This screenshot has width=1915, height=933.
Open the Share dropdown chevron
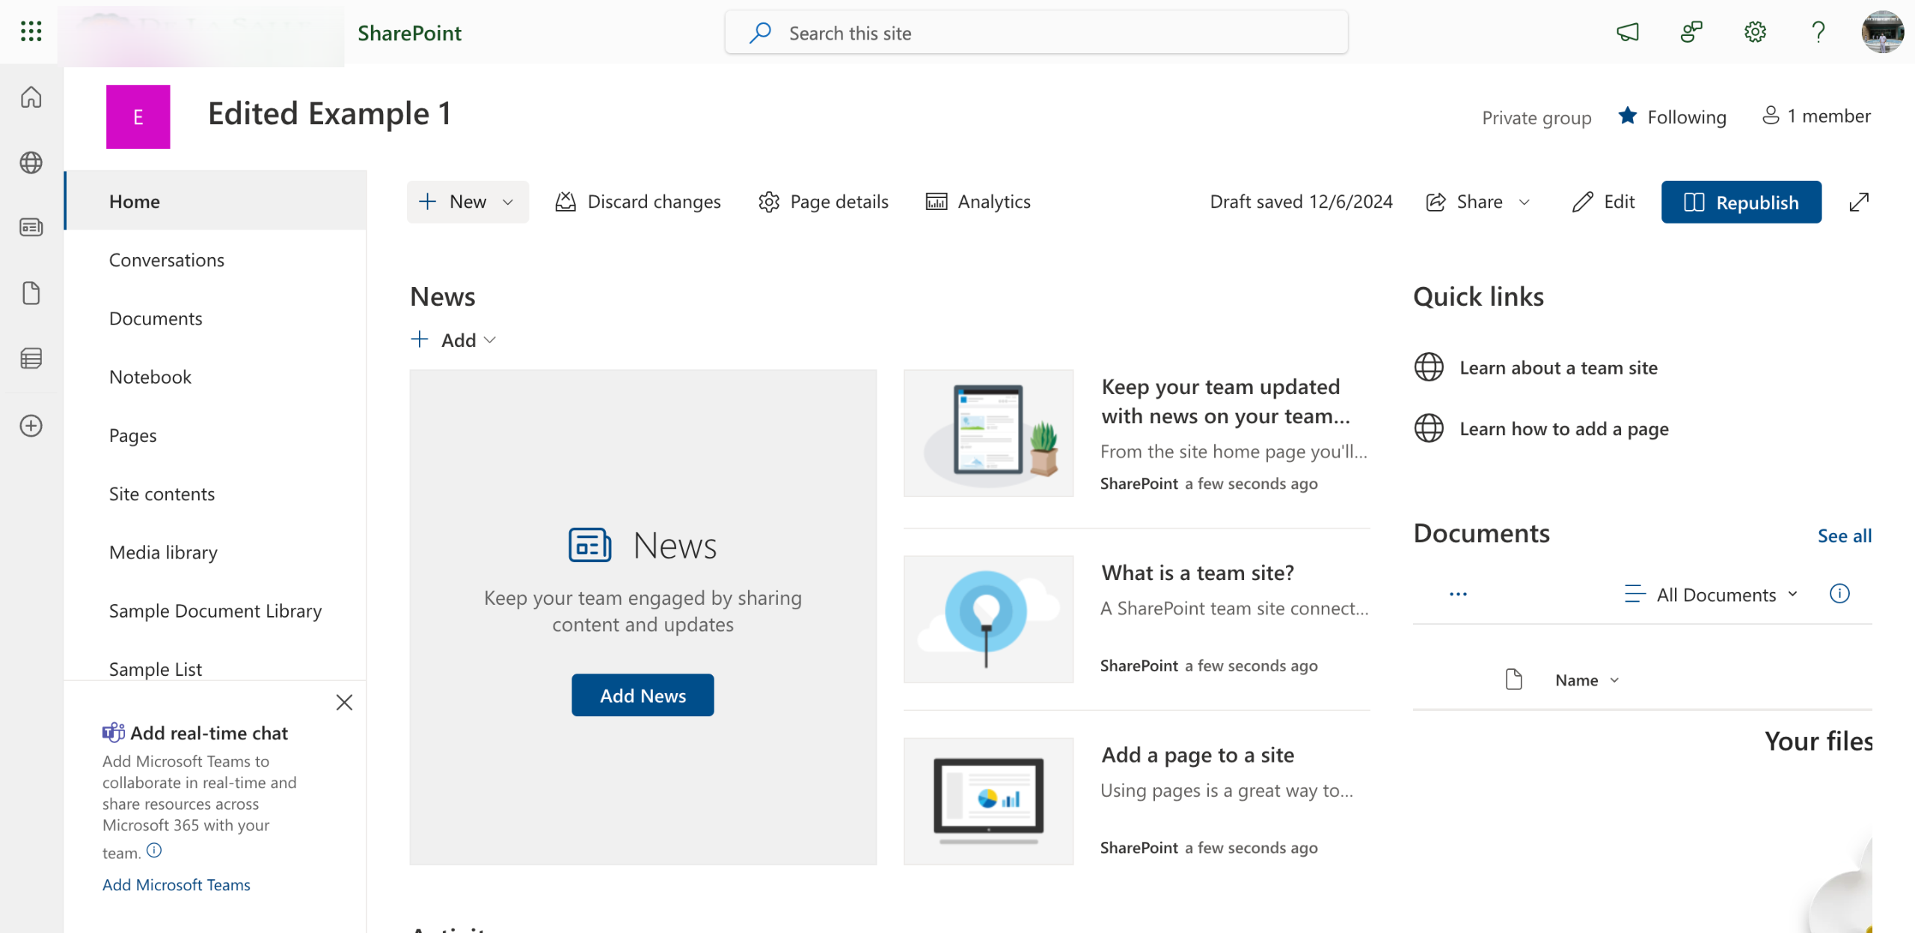1525,202
